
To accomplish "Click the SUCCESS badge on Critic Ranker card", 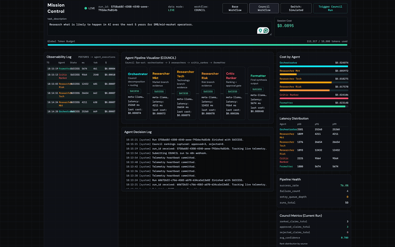I will [x=232, y=92].
